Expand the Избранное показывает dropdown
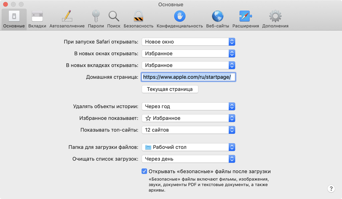 188,118
